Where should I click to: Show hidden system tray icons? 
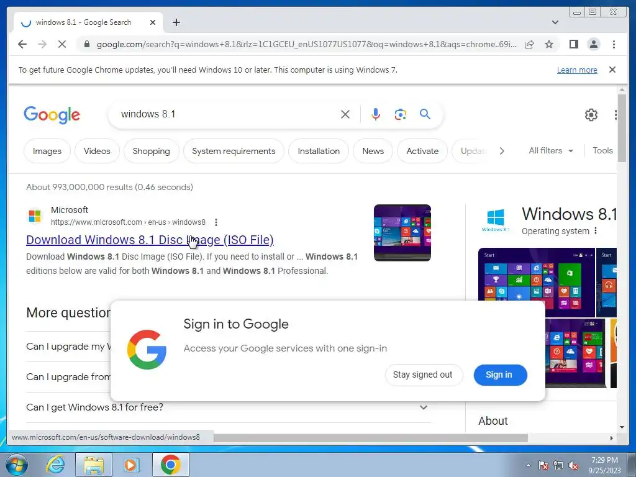[x=528, y=465]
